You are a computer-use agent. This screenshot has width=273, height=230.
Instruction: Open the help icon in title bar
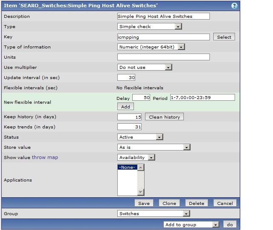[x=234, y=6]
